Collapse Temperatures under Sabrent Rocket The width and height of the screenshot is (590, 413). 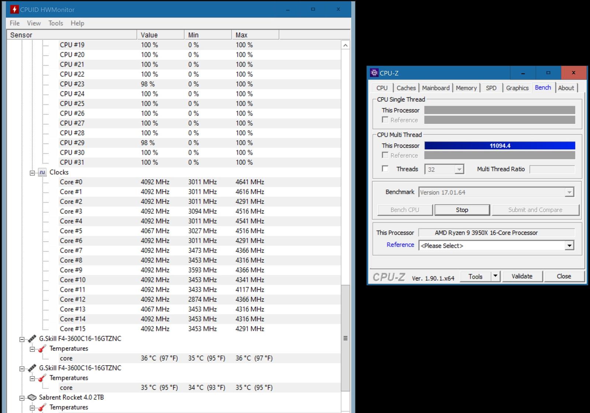32,408
